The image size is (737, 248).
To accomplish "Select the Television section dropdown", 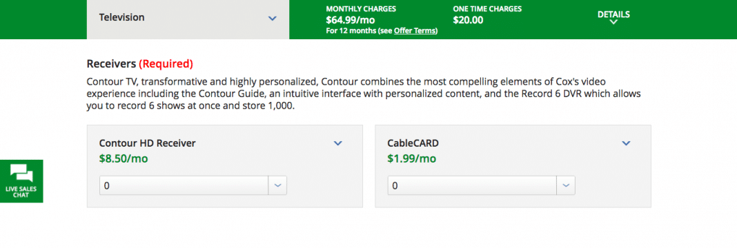I will [188, 19].
